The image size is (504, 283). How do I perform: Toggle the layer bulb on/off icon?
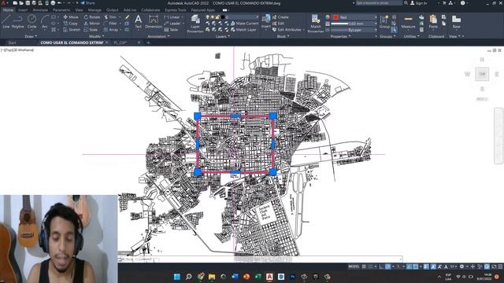click(x=208, y=17)
